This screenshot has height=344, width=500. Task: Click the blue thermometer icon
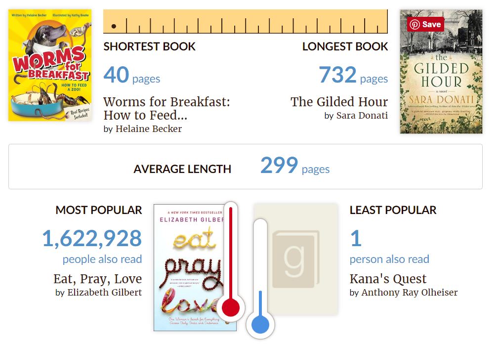(x=260, y=279)
